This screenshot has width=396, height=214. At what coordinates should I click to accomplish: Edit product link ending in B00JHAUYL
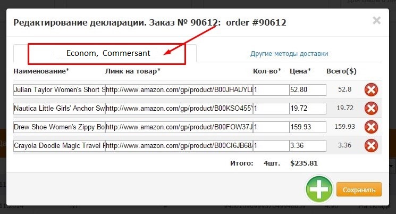click(x=179, y=89)
